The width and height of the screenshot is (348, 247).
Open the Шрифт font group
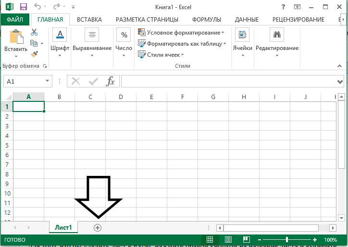[x=60, y=42]
